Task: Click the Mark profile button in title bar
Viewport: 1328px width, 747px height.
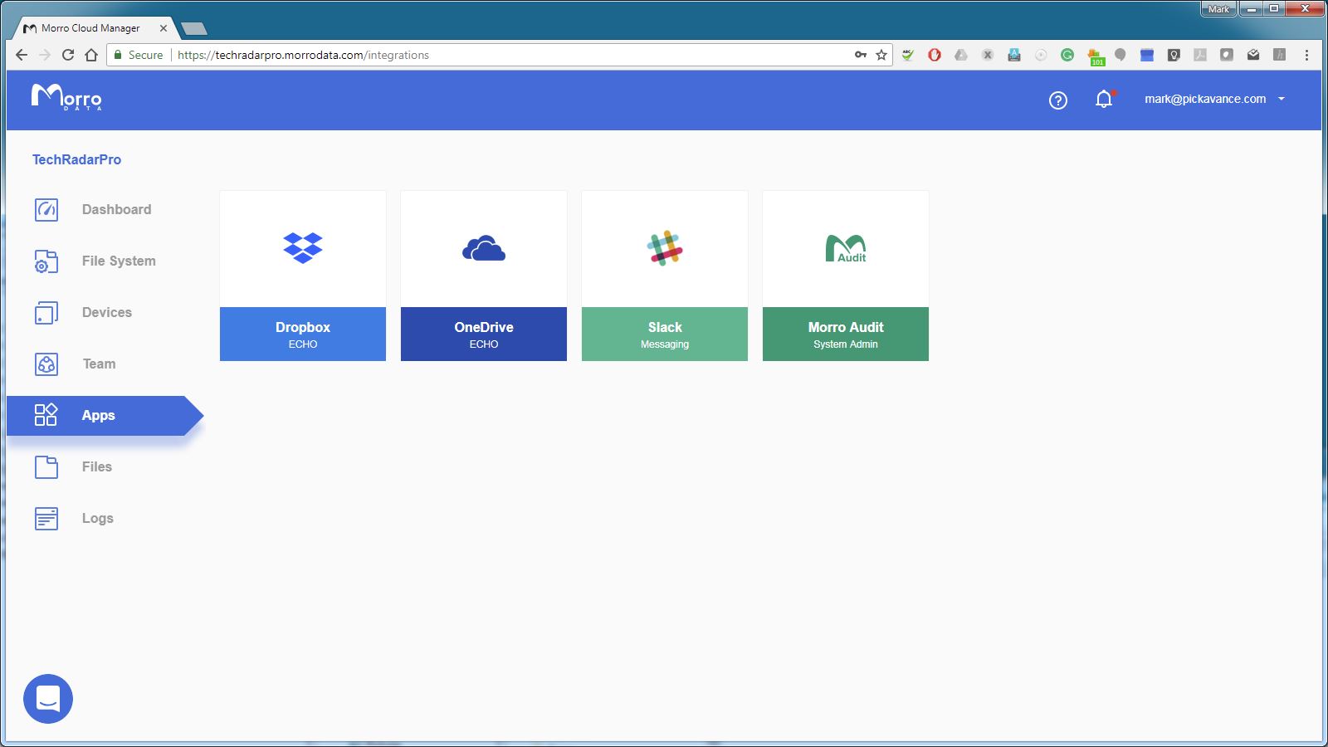Action: point(1218,8)
